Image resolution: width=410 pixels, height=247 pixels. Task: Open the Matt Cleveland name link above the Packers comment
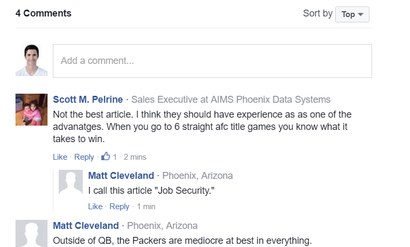click(x=86, y=226)
